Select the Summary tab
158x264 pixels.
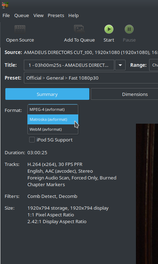pos(47,94)
